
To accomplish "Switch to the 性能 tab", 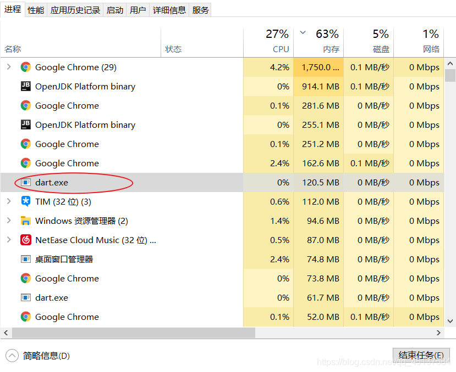I will [35, 9].
